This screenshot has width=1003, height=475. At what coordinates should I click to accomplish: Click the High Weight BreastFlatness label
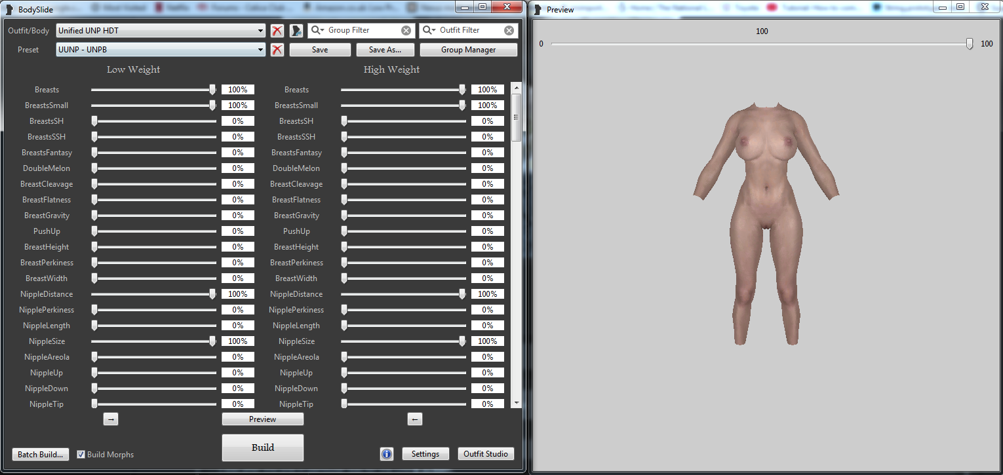[296, 200]
